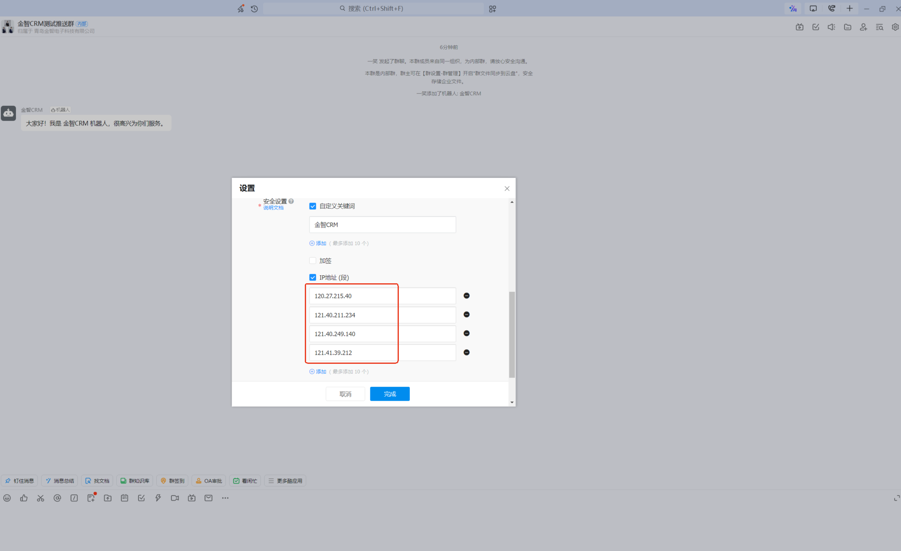Click the IP field 121.40.211.234
901x551 pixels.
382,315
